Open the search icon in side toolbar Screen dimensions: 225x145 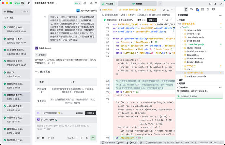191,9
